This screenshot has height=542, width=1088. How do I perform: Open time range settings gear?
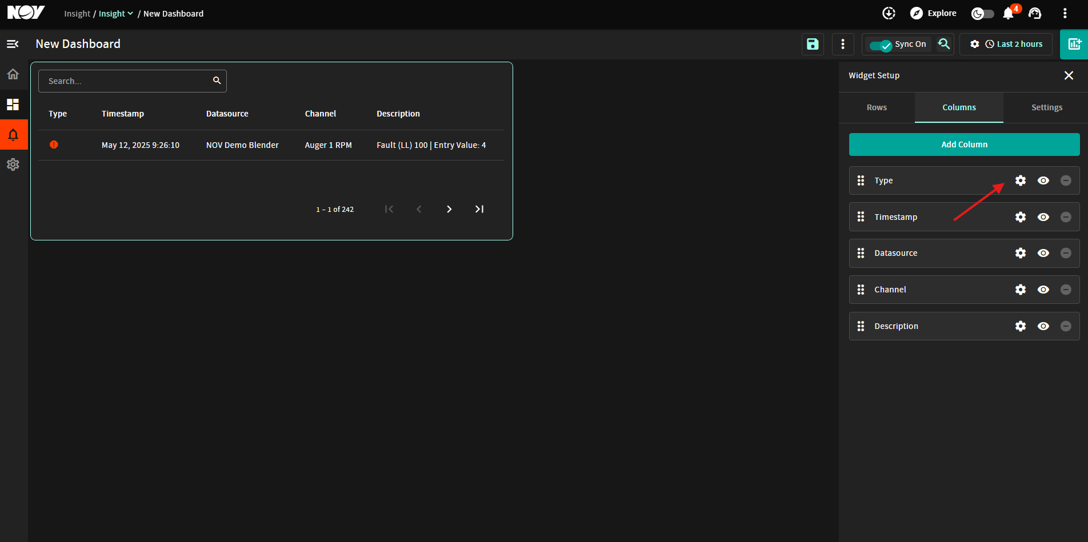coord(975,44)
